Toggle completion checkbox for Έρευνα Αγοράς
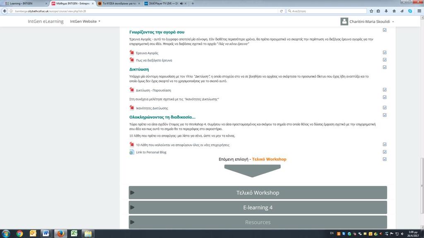 [385, 52]
